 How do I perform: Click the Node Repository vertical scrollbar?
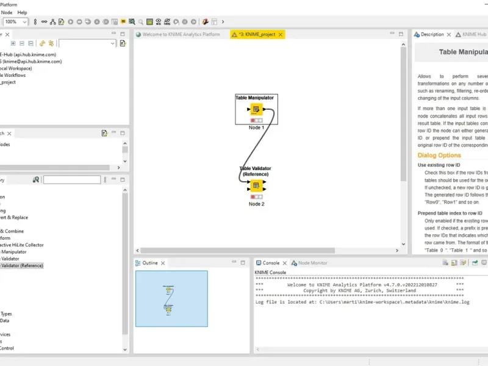125,264
